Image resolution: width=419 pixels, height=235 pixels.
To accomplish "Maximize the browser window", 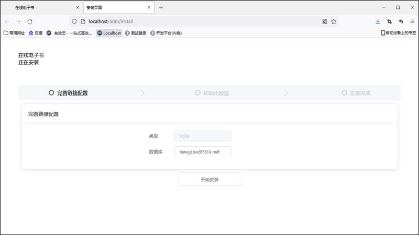I will pyautogui.click(x=398, y=7).
